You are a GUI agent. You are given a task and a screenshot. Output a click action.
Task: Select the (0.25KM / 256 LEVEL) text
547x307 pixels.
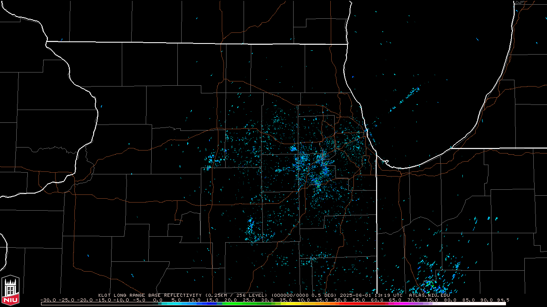point(236,295)
